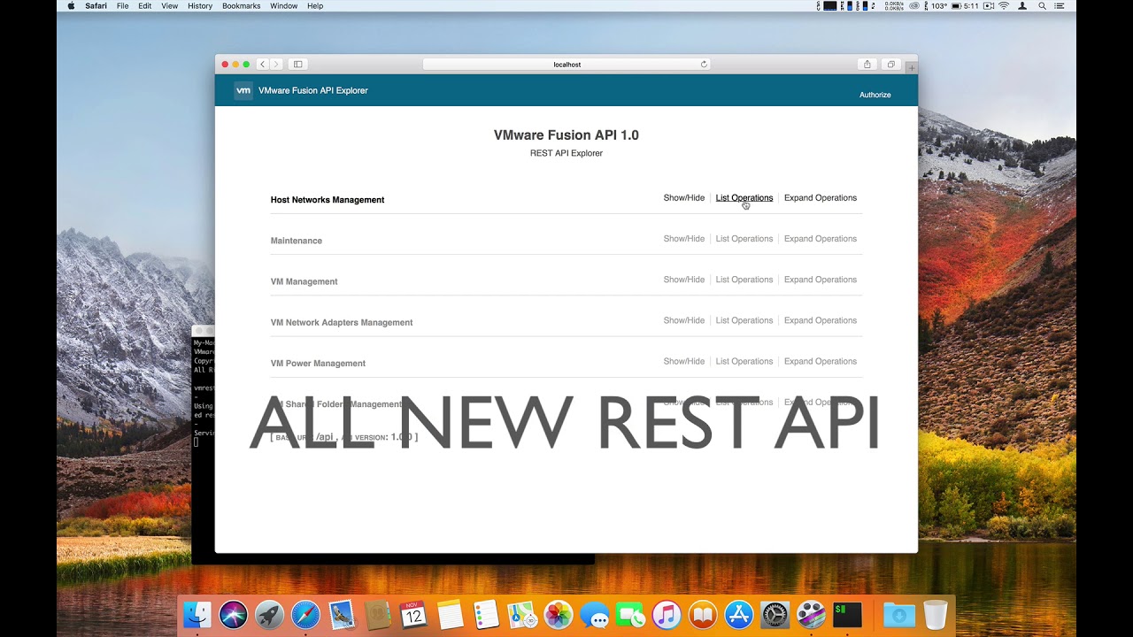1133x637 pixels.
Task: Open the film reel app in Dock
Action: [812, 614]
